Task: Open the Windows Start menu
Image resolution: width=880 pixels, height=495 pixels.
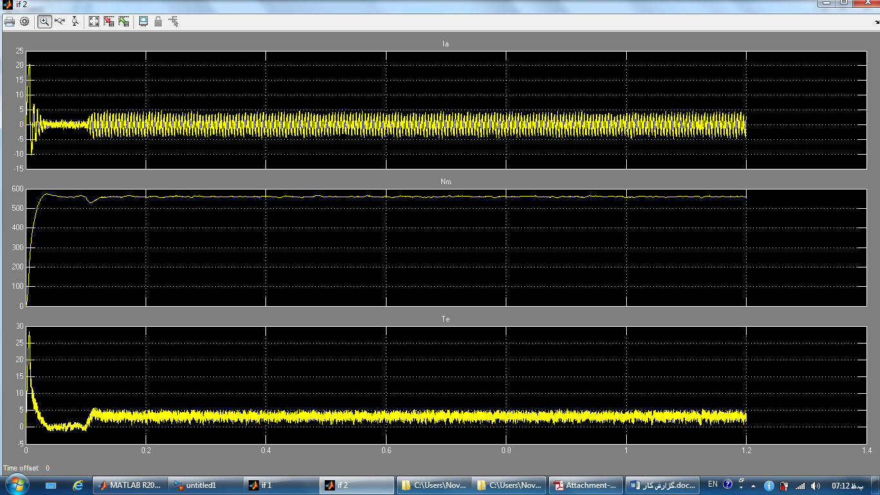Action: click(x=15, y=485)
